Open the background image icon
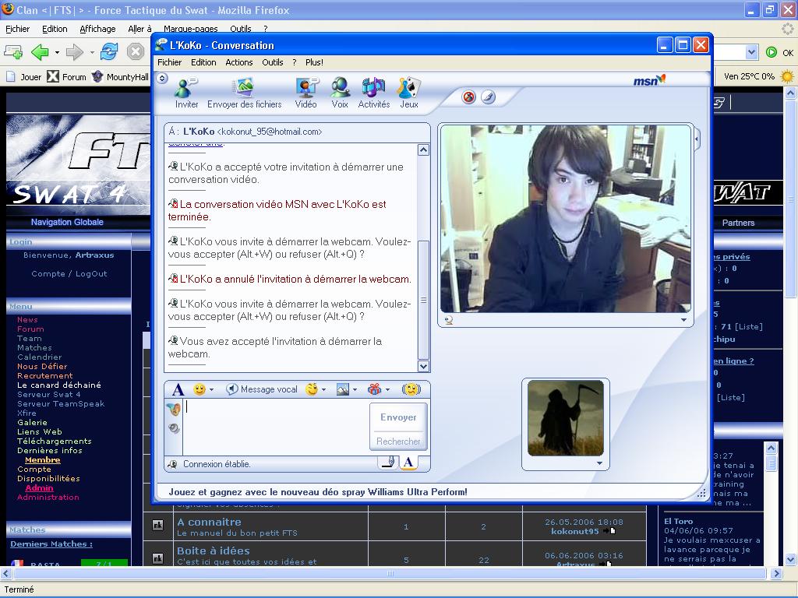This screenshot has height=598, width=798. click(343, 389)
